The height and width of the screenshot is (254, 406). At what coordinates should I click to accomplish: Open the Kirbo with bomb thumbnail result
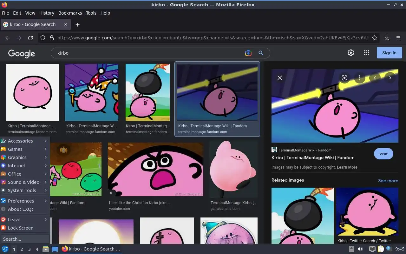coord(147,92)
